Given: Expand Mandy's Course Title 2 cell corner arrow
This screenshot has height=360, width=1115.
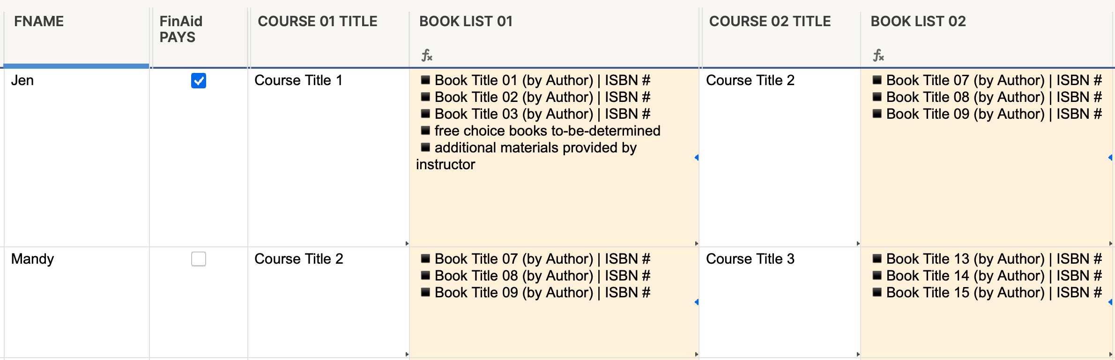Looking at the screenshot, I should point(407,354).
